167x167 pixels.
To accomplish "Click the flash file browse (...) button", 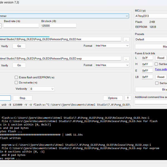I will [126, 40].
